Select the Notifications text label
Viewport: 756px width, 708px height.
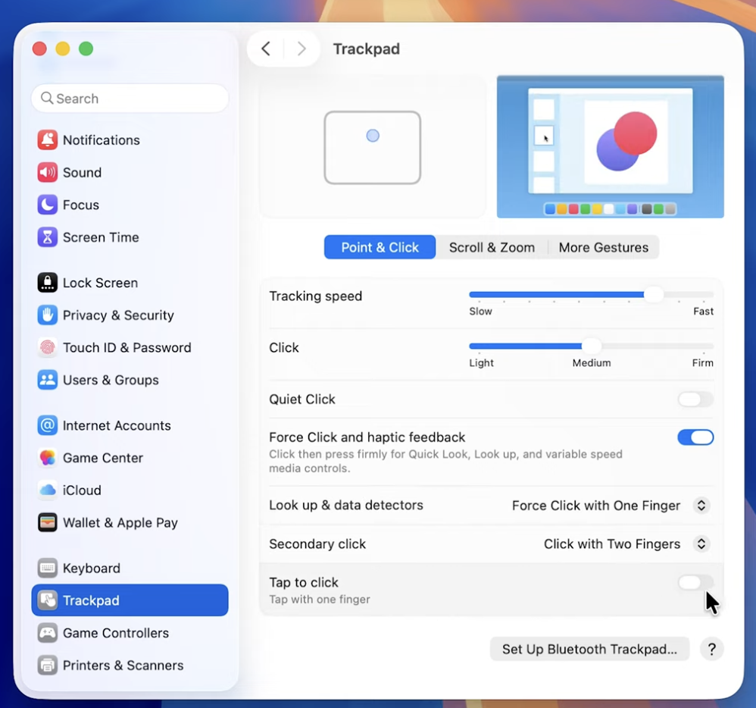[x=102, y=140]
